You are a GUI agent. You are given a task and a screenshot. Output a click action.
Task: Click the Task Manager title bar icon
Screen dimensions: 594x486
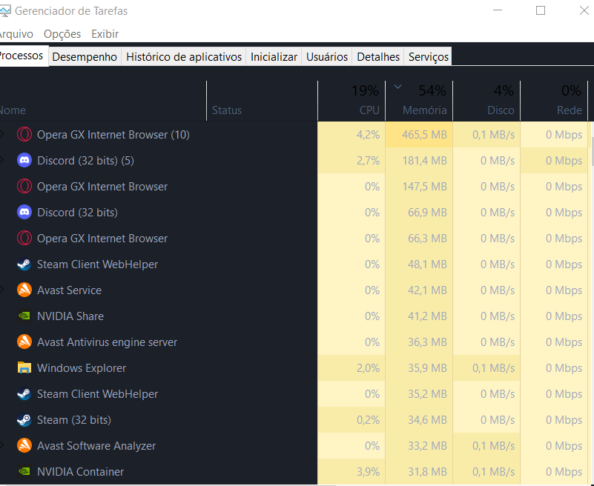pos(4,10)
